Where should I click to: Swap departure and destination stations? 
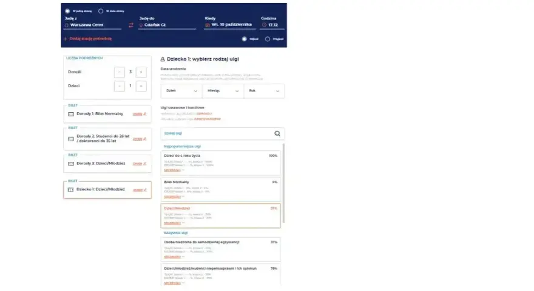coord(131,25)
